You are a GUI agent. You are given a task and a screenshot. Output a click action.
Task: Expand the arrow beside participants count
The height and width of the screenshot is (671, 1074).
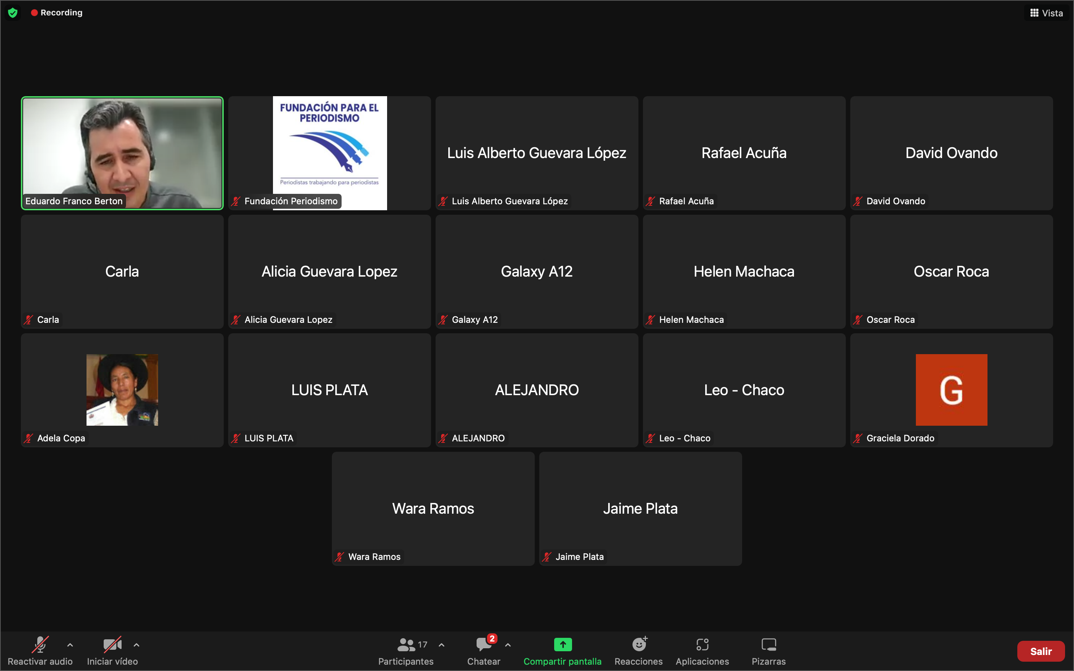(x=442, y=645)
